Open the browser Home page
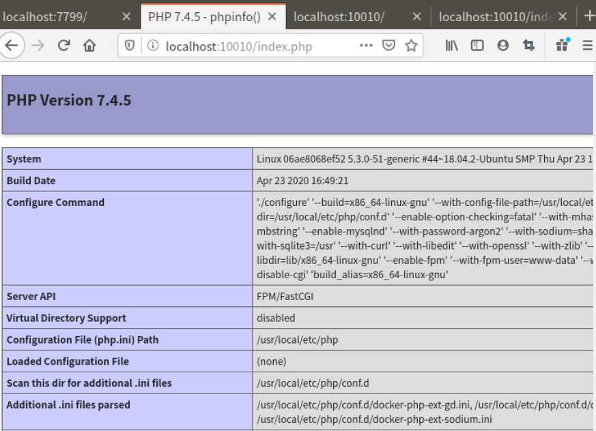The image size is (596, 431). pyautogui.click(x=89, y=46)
